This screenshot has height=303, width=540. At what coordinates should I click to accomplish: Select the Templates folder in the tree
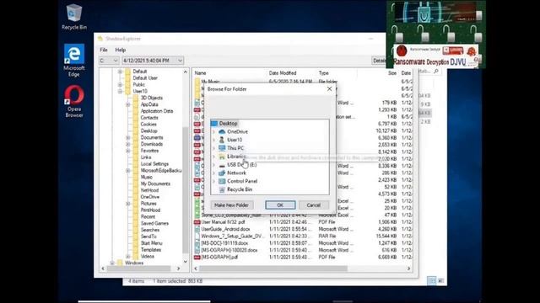pyautogui.click(x=151, y=250)
